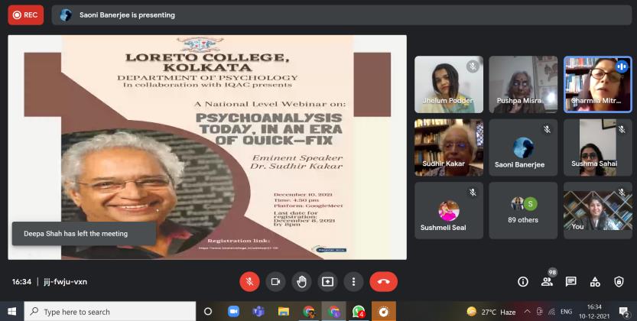Unmute the microphone in the call bar
This screenshot has width=637, height=321.
[x=249, y=281]
